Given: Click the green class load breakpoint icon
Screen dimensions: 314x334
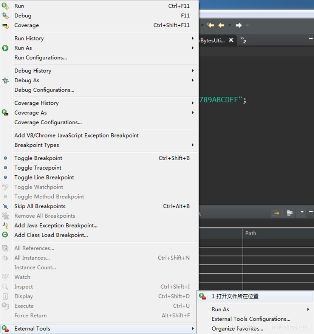Looking at the screenshot, I should (5, 235).
